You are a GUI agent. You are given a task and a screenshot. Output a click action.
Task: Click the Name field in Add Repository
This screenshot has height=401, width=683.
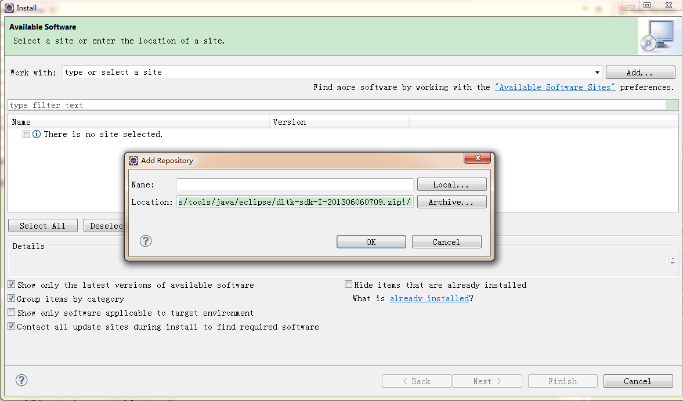point(295,184)
